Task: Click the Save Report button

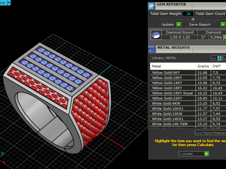Action: (x=207, y=24)
